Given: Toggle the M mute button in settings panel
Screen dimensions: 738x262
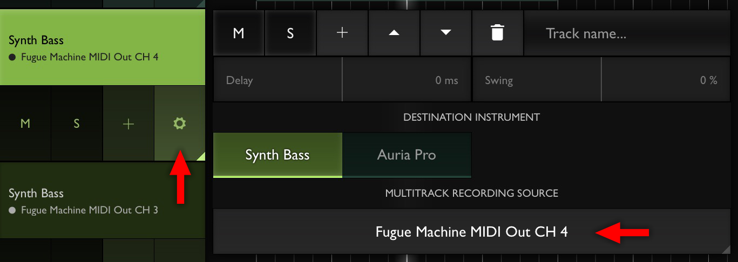Looking at the screenshot, I should [239, 33].
